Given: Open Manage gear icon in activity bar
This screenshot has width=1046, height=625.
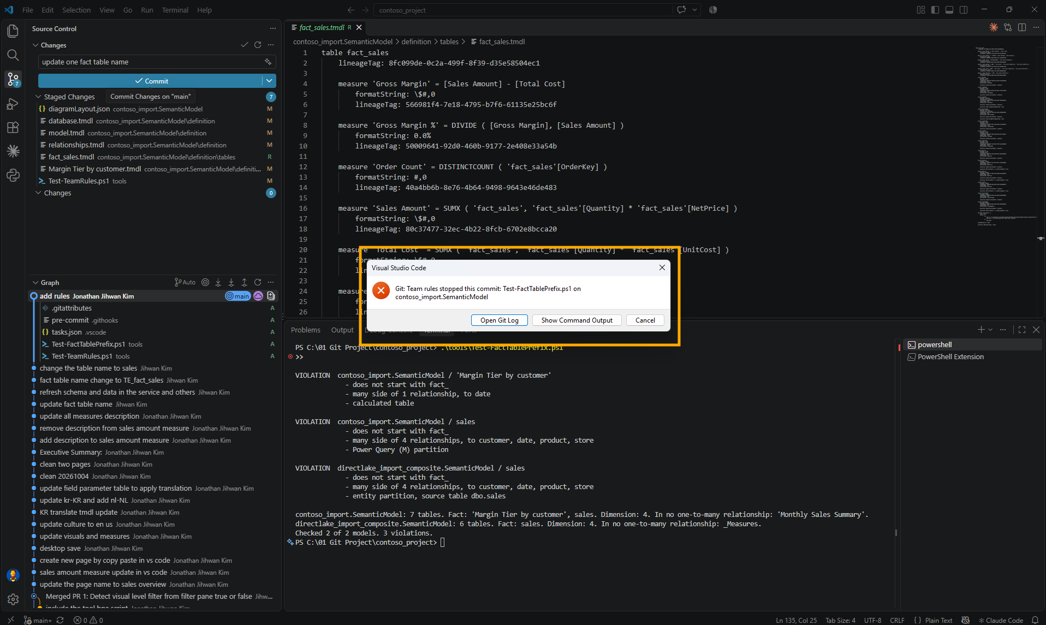Looking at the screenshot, I should (x=13, y=599).
